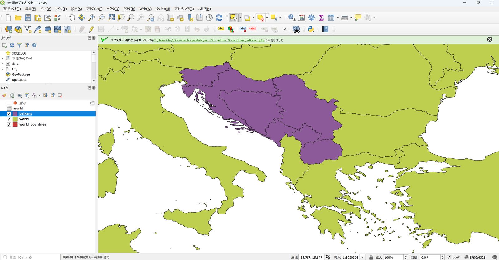Enable the 重心 layer checkbox
The height and width of the screenshot is (260, 499).
(9, 103)
